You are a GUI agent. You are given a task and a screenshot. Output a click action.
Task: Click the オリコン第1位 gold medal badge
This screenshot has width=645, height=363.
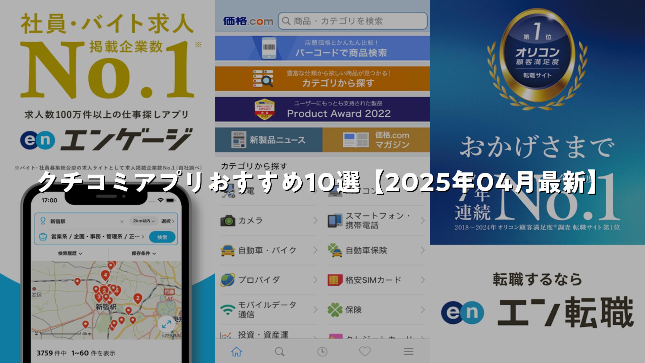(x=537, y=55)
